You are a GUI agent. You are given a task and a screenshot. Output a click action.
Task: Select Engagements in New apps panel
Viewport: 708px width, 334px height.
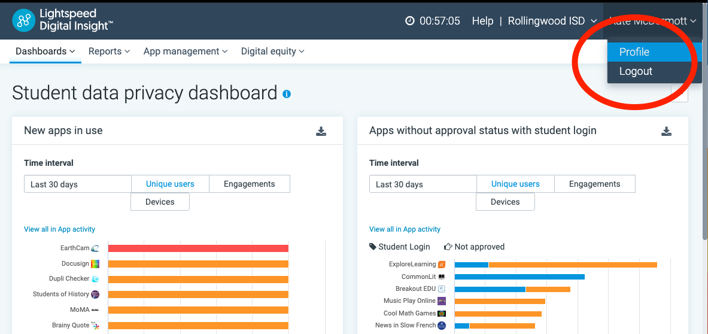point(249,184)
